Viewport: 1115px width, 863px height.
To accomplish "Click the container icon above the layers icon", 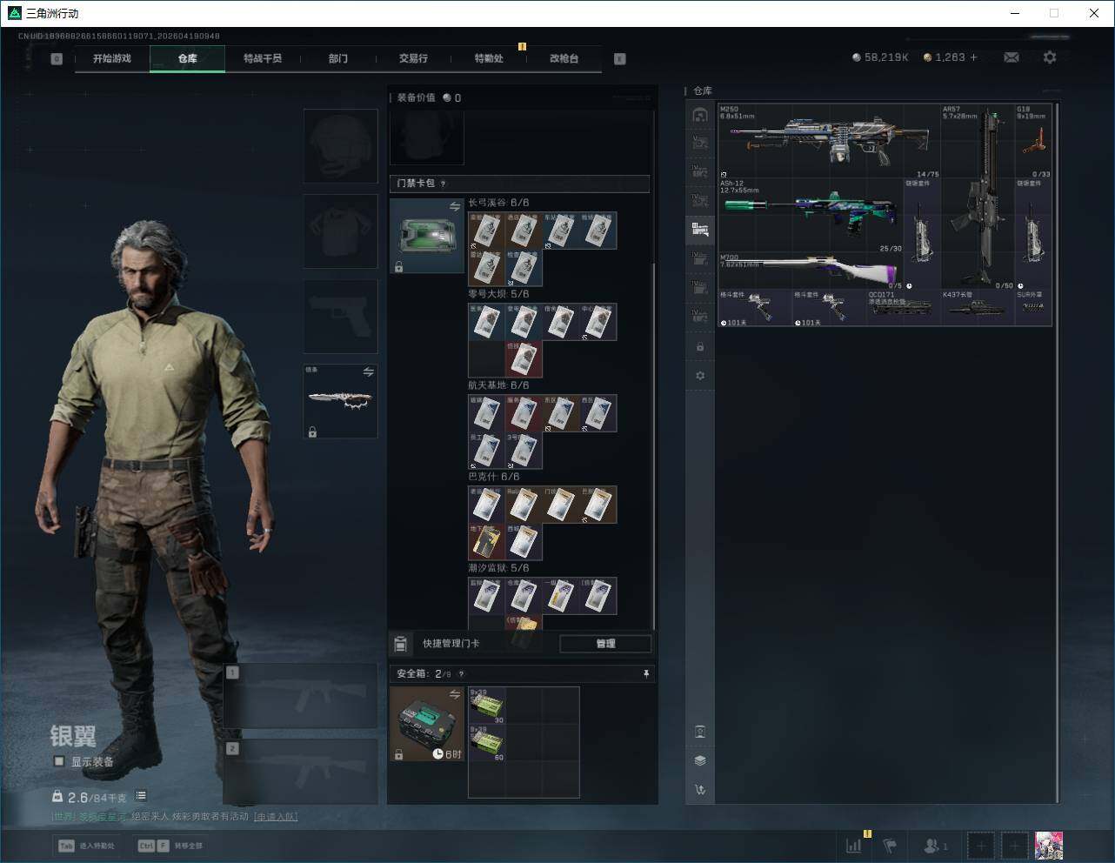I will click(x=700, y=732).
